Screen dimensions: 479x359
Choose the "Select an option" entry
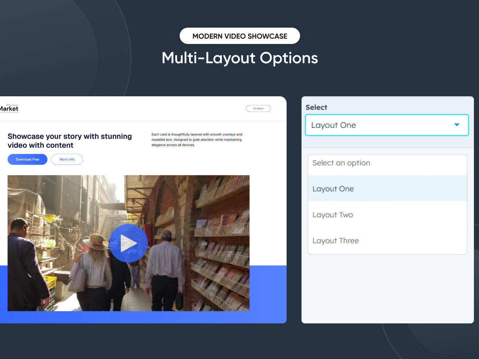(x=341, y=163)
